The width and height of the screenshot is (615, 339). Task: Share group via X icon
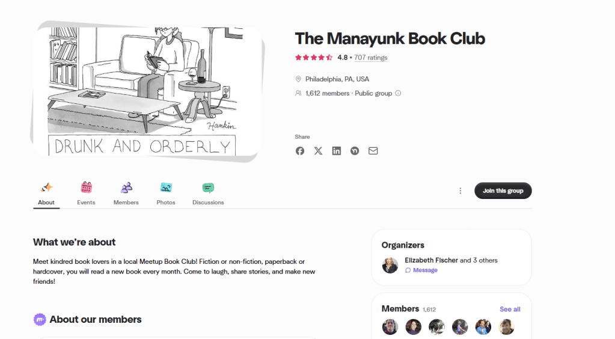(318, 151)
